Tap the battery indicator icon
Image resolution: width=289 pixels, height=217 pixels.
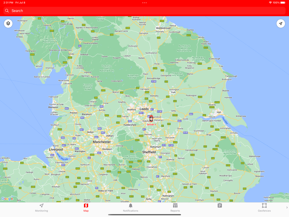[283, 3]
